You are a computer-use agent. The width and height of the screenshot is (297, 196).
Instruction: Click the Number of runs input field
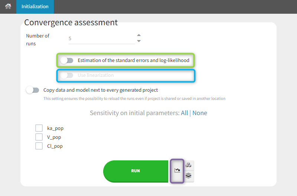(100, 38)
